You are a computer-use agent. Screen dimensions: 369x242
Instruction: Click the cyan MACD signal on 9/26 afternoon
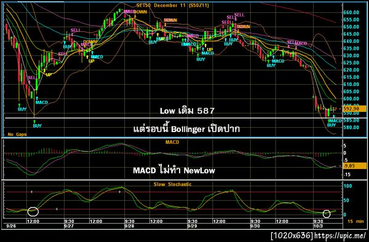click(x=41, y=102)
